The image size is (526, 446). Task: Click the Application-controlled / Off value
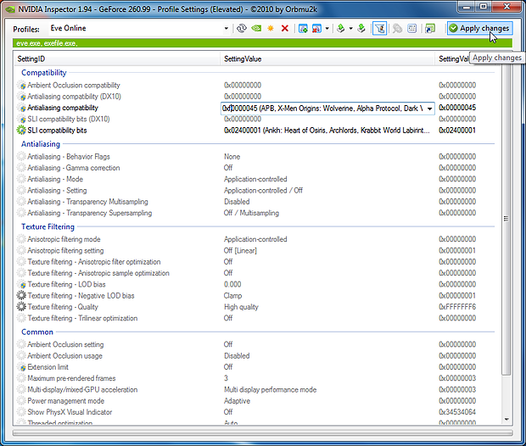pyautogui.click(x=263, y=191)
